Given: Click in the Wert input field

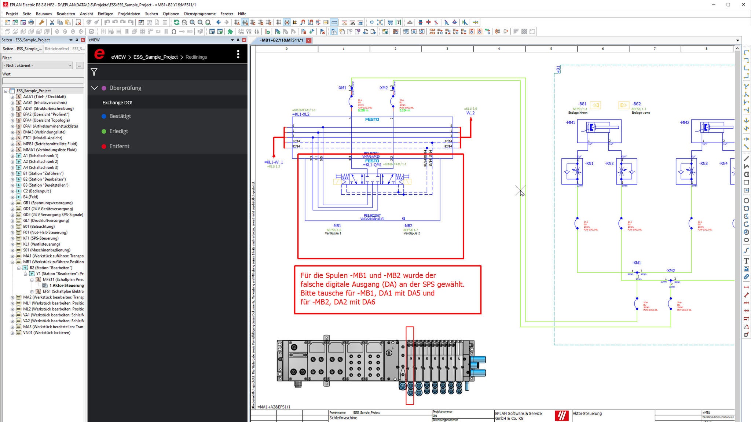Looking at the screenshot, I should pyautogui.click(x=43, y=81).
